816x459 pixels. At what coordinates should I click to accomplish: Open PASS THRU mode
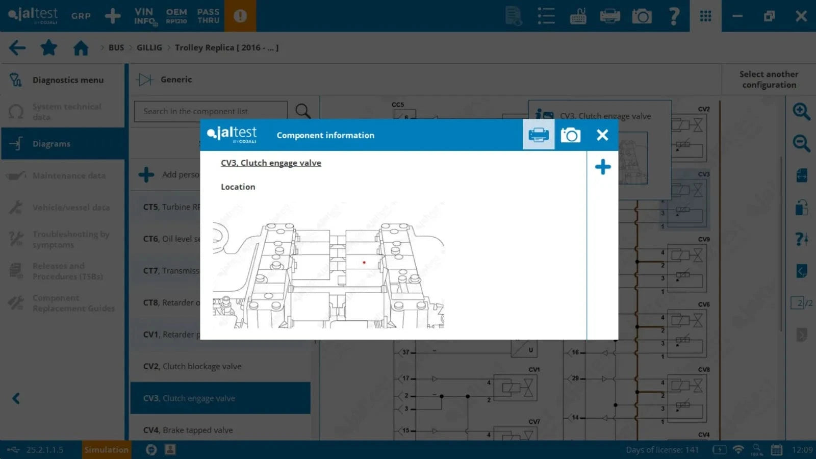click(208, 16)
